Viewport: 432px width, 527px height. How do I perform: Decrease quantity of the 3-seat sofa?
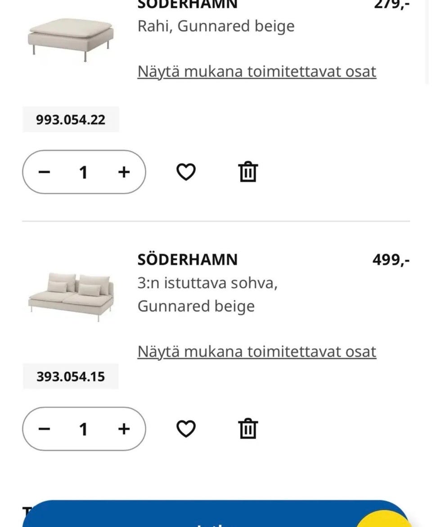[44, 429]
